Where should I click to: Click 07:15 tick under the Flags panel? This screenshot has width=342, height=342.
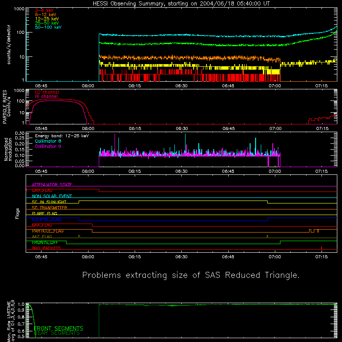click(x=321, y=257)
